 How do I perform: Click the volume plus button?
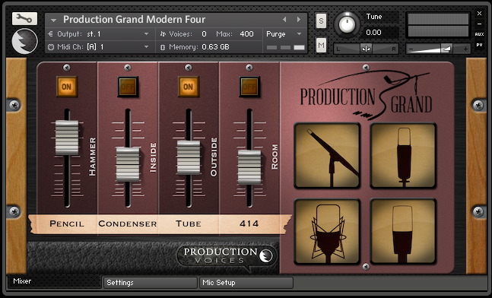[465, 49]
